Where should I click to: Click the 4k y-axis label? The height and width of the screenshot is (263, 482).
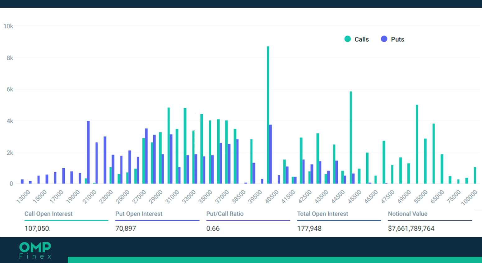coord(10,121)
